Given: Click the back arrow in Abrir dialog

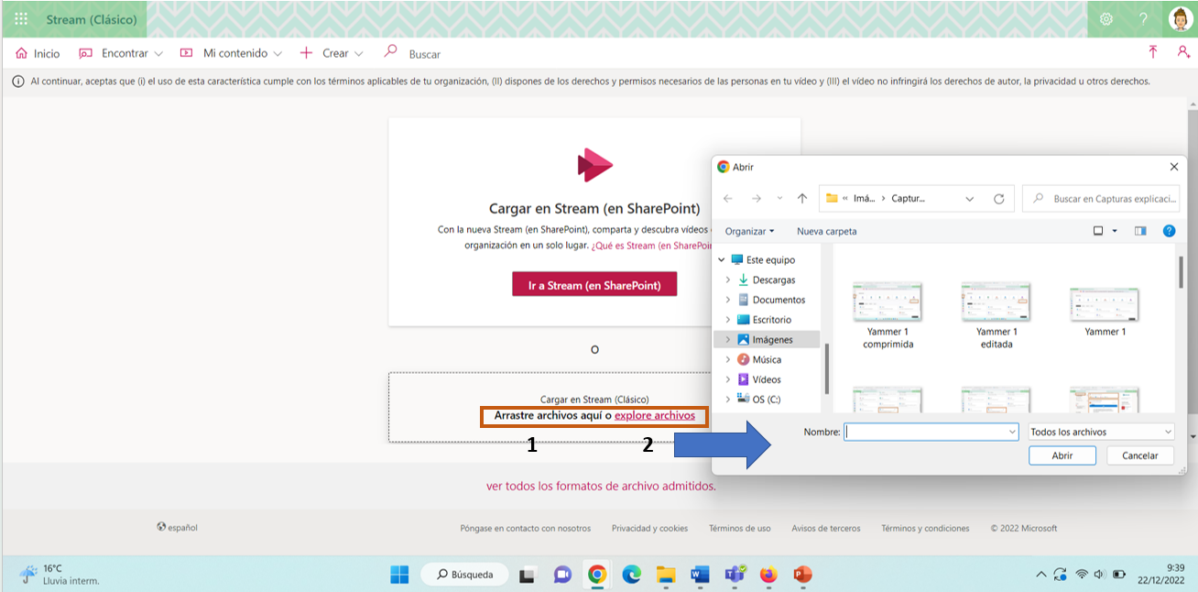Looking at the screenshot, I should [728, 198].
